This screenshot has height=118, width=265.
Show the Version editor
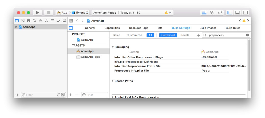[220, 13]
